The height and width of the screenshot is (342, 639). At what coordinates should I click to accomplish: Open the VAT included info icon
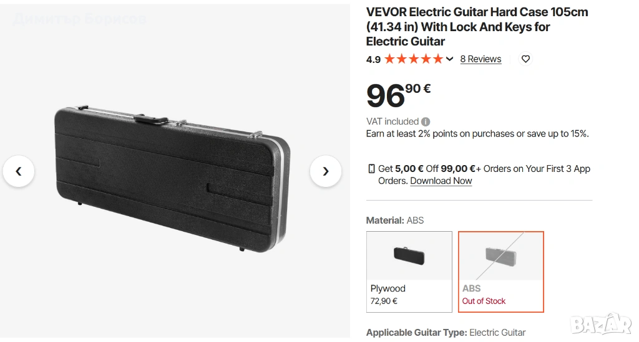point(426,121)
